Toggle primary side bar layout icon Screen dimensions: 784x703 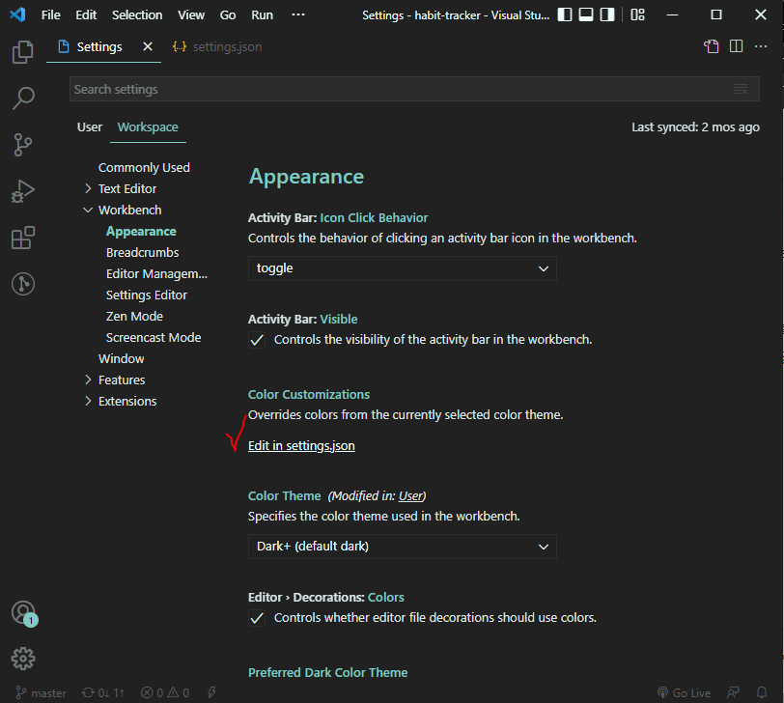coord(565,15)
